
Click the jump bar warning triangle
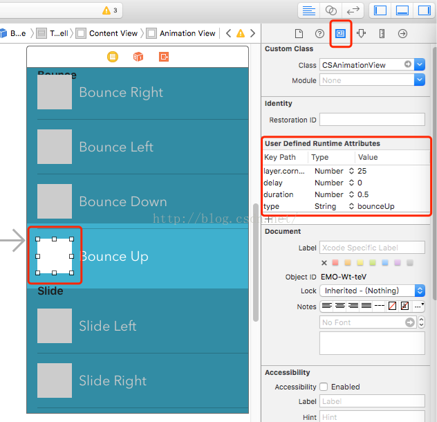tap(241, 33)
